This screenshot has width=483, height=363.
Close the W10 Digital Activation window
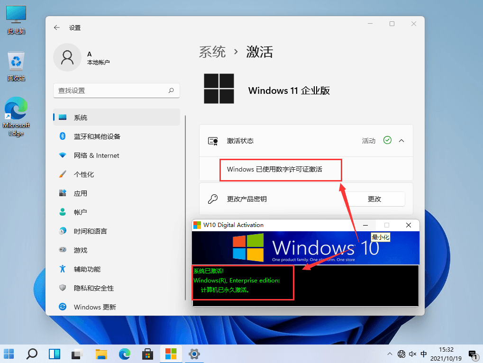coord(409,225)
